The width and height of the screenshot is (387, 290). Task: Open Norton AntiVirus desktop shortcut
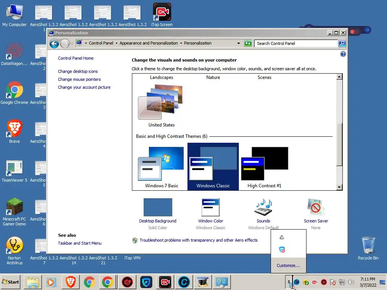pyautogui.click(x=14, y=251)
